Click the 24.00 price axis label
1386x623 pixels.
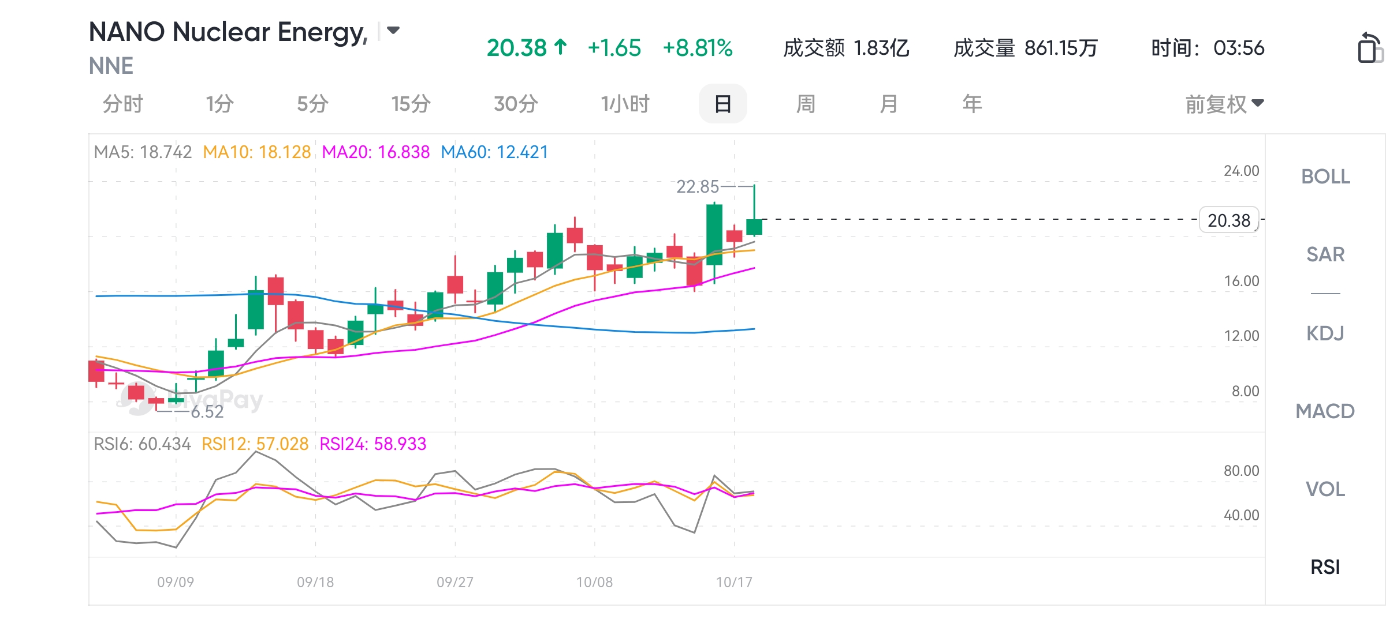1242,171
